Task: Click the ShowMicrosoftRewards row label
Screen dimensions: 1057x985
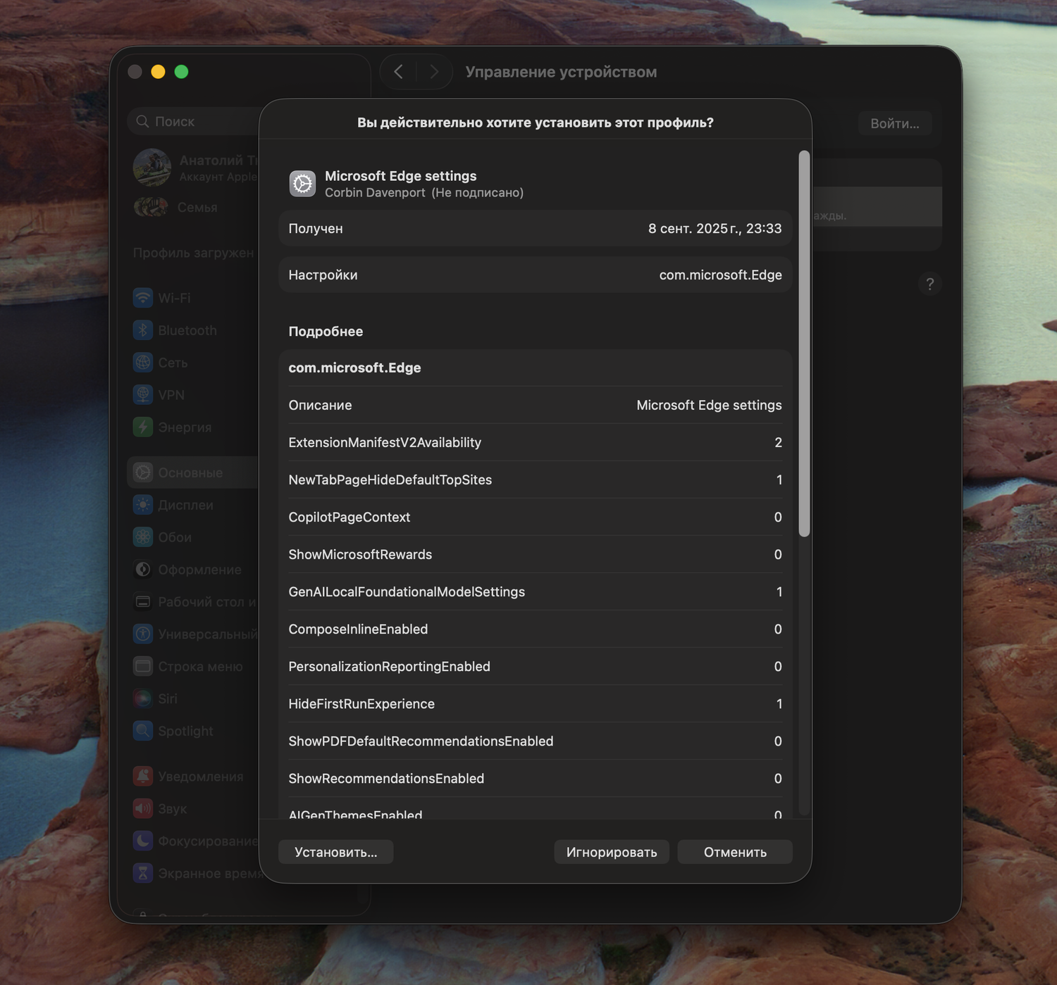Action: 360,554
